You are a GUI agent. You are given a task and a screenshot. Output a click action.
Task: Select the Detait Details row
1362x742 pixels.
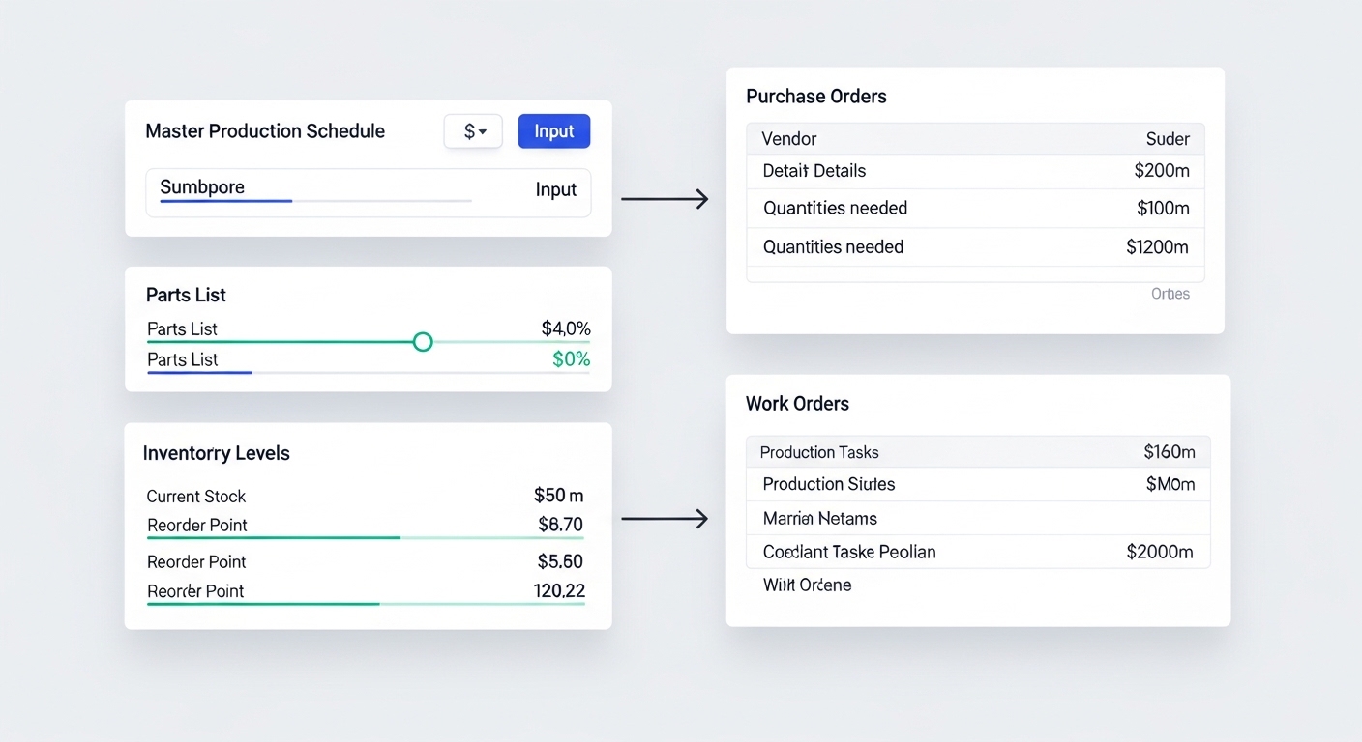click(975, 171)
